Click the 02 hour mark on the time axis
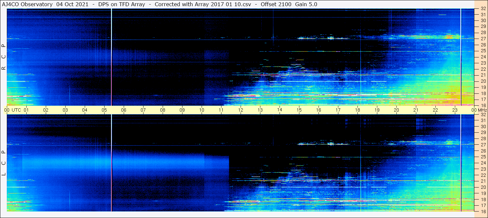Screen dimensions: 488x218 click(x=46, y=110)
